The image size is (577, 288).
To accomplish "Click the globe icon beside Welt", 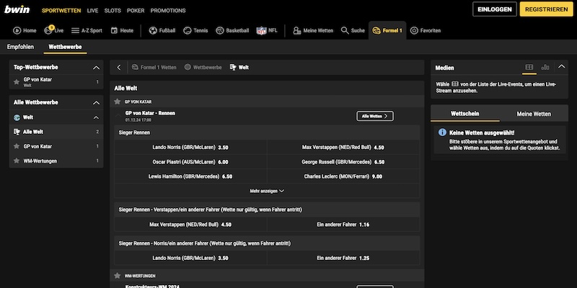I will pos(17,117).
